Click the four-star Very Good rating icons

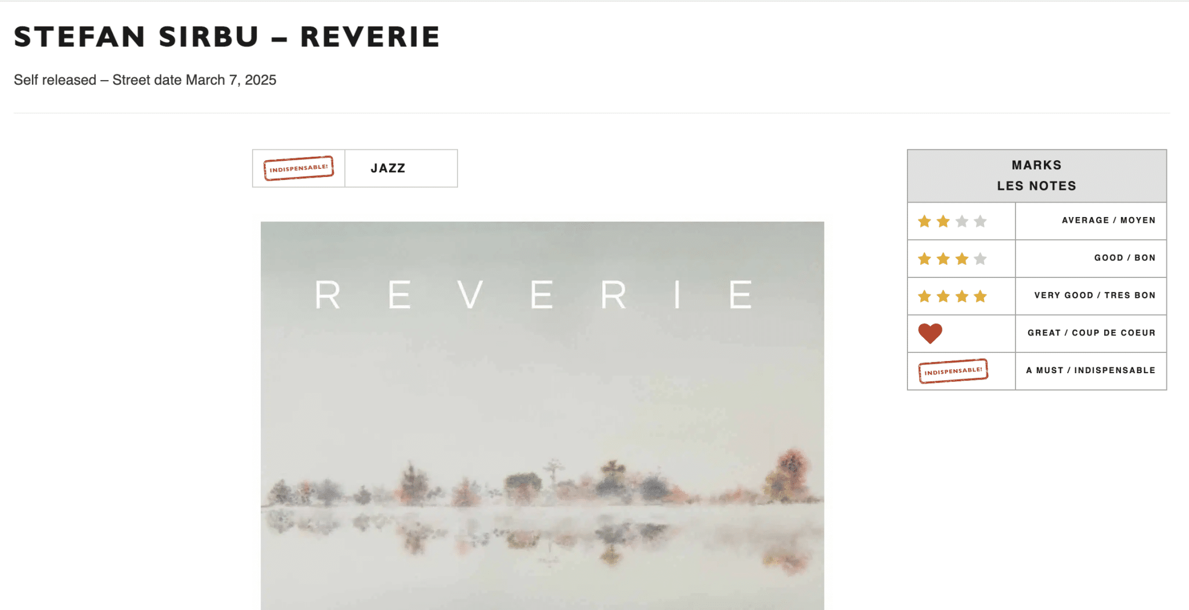tap(952, 297)
